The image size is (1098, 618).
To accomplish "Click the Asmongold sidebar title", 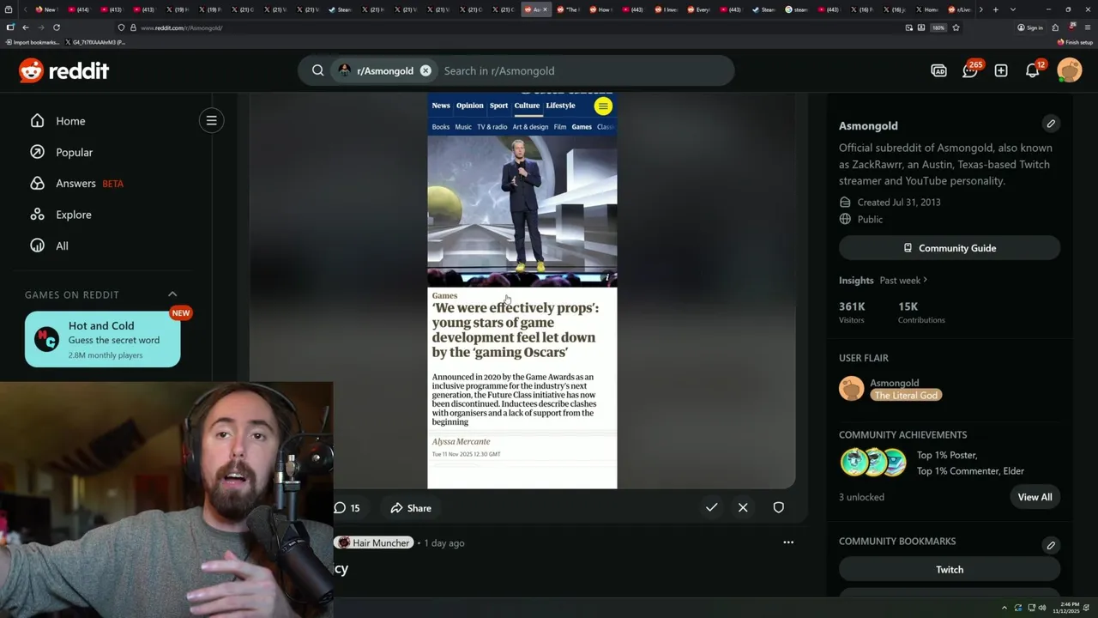I will (x=868, y=125).
